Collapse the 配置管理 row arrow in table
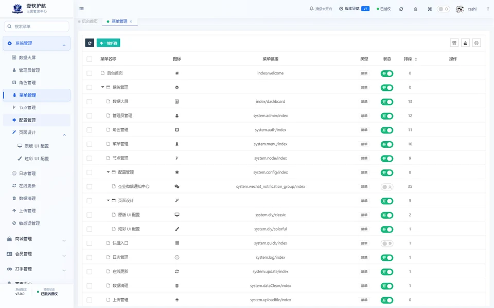Viewport: 494px width, 308px height. pyautogui.click(x=108, y=172)
